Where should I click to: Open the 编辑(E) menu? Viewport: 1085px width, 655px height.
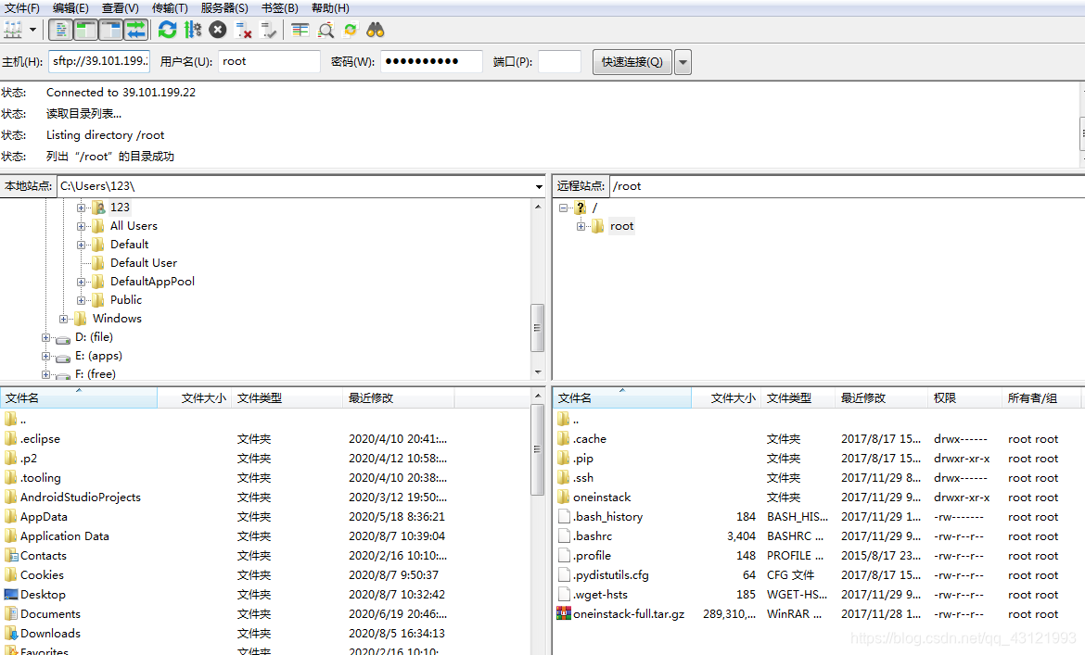coord(70,8)
